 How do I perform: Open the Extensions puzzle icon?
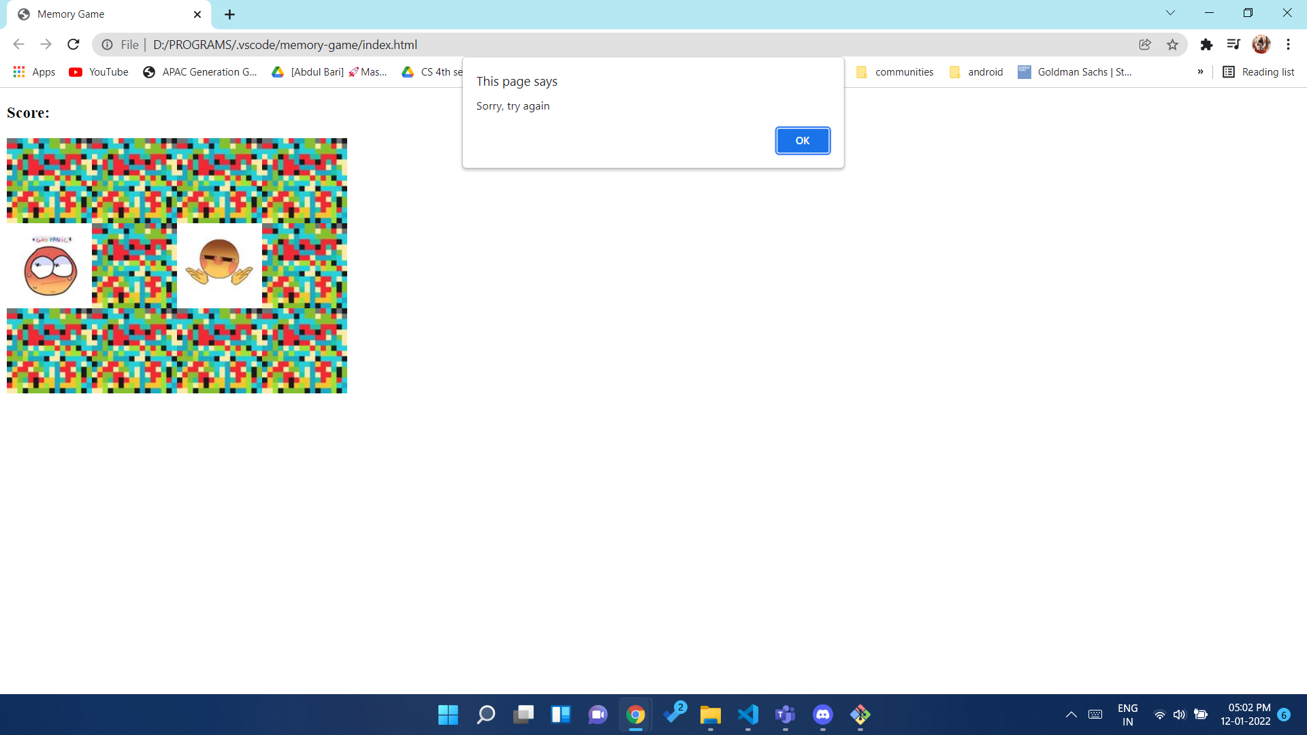click(1206, 45)
